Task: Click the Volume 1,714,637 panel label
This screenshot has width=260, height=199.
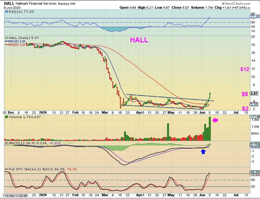Action: [x=25, y=117]
